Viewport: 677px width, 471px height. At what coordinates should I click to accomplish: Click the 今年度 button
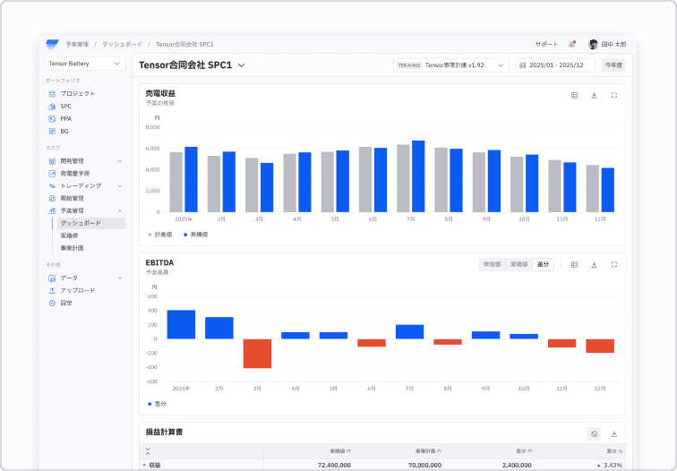[613, 65]
